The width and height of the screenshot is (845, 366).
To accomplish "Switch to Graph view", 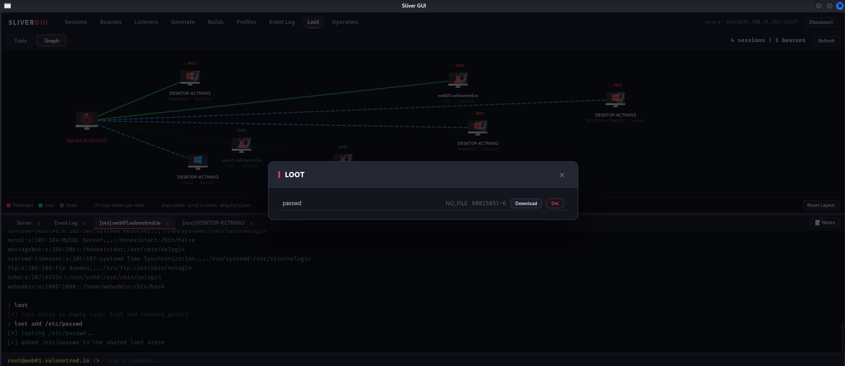I will coord(51,41).
